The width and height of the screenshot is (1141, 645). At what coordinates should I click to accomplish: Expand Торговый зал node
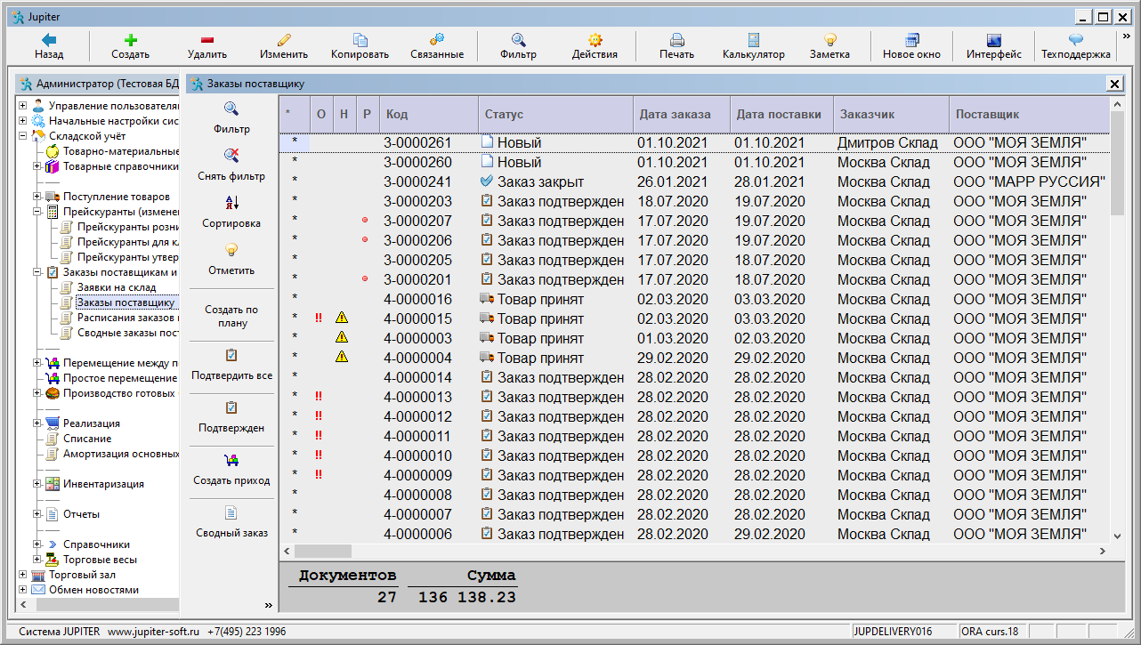point(22,575)
